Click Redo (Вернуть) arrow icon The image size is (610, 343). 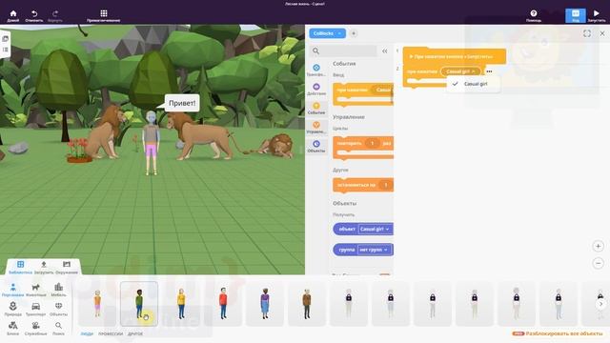point(55,14)
